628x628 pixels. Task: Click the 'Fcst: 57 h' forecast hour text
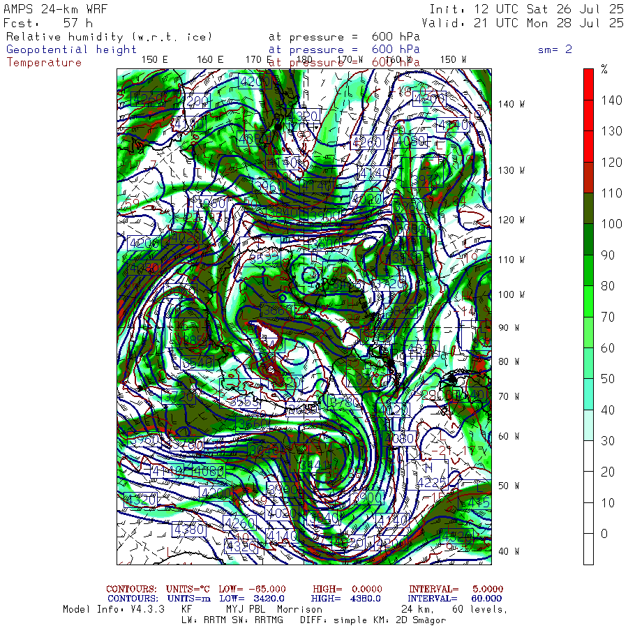click(47, 23)
